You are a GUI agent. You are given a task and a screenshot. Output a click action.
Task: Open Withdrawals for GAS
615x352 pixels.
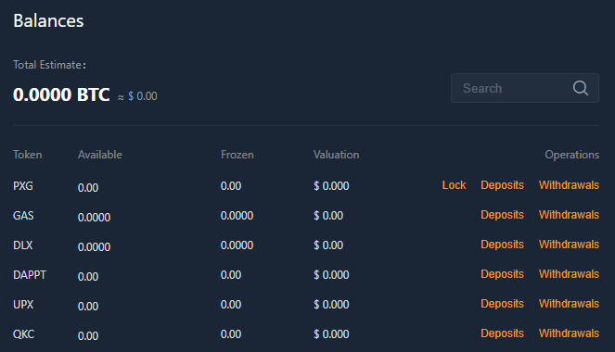click(x=569, y=215)
